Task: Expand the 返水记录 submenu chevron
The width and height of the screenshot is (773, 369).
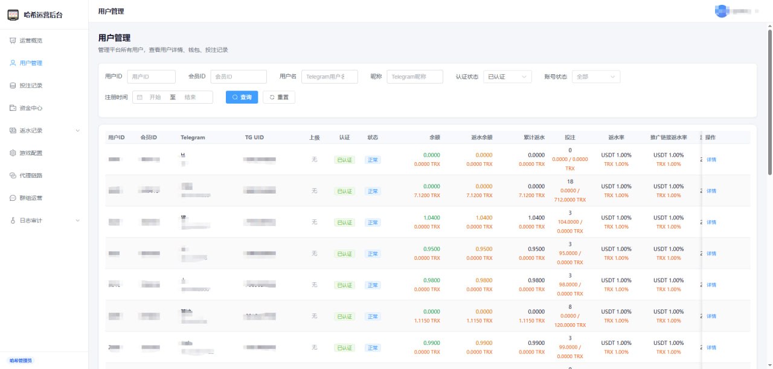Action: tap(77, 130)
